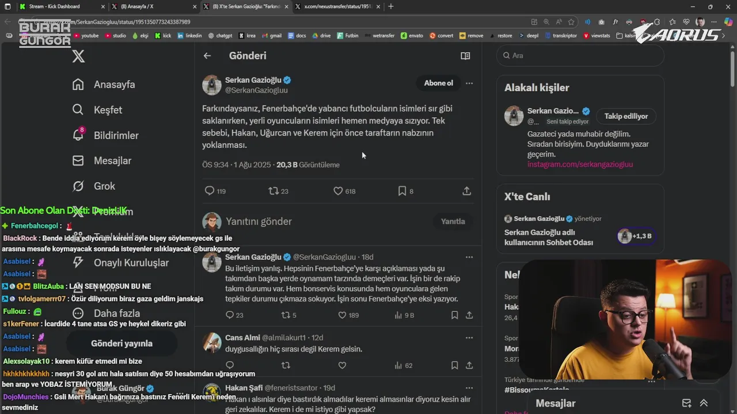Open more options on the 18d reply
737x414 pixels.
coord(469,257)
